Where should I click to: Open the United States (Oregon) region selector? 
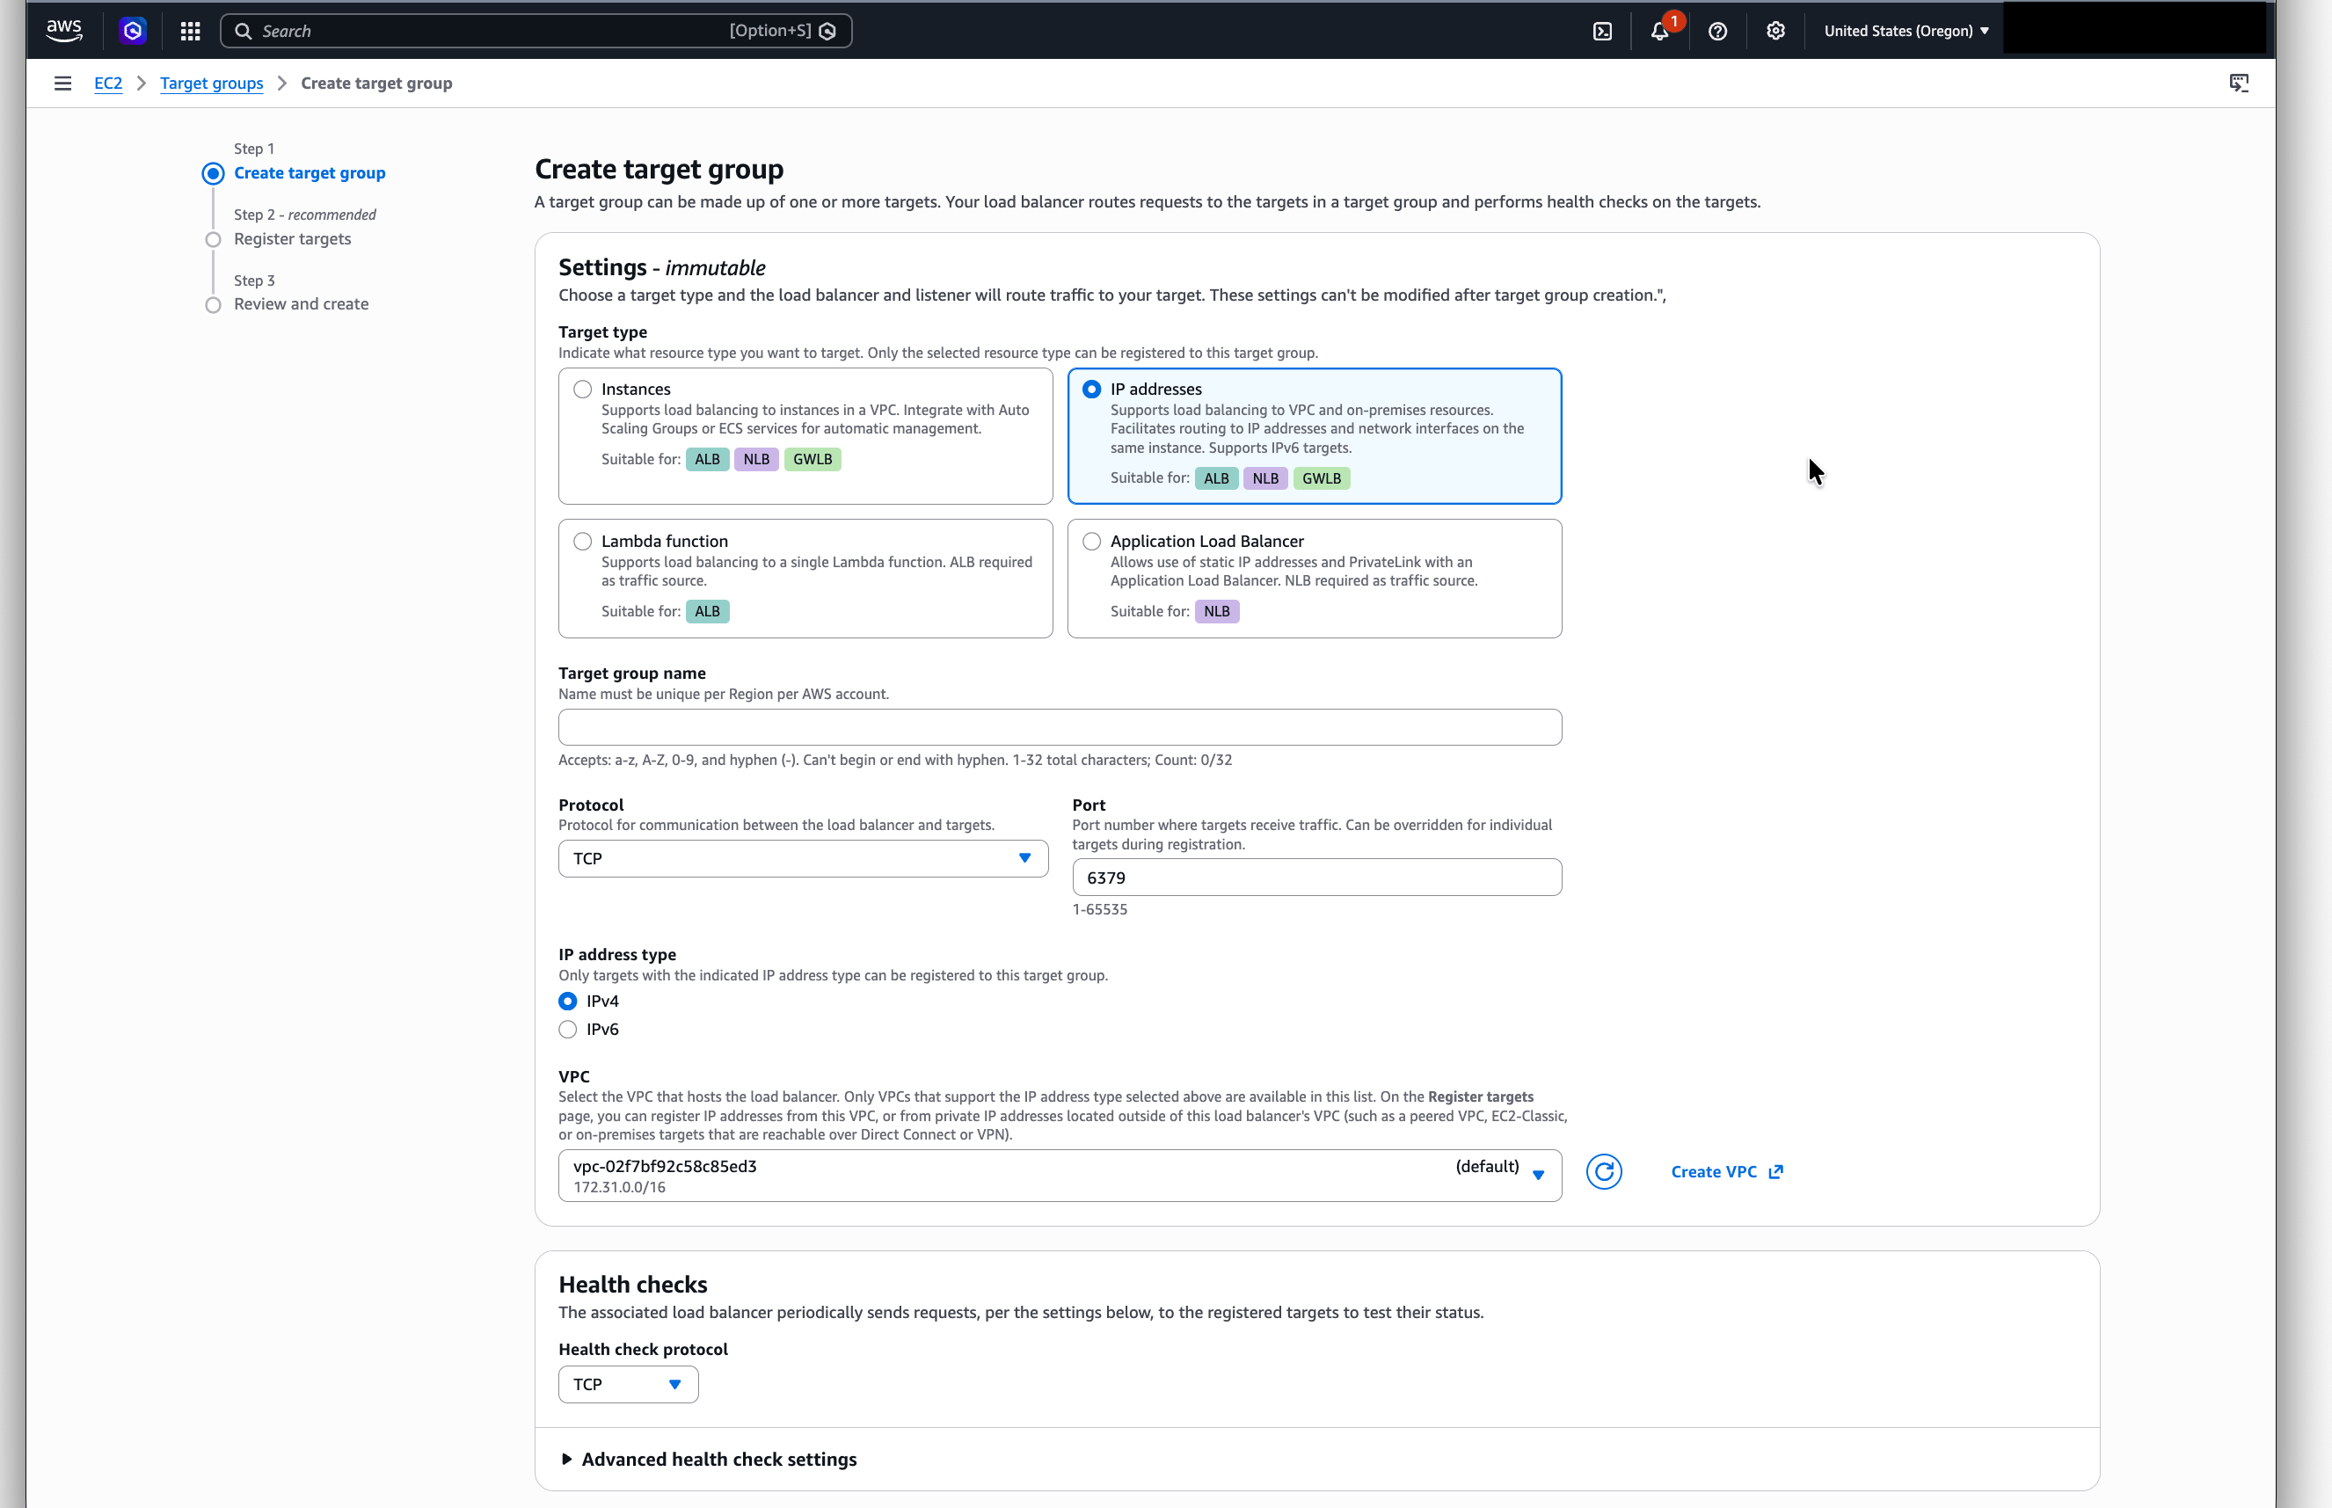coord(1906,32)
